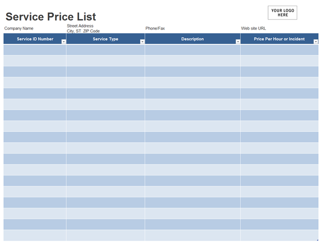322x248 pixels.
Task: Select the Service ID Number header cell
Action: click(x=32, y=39)
